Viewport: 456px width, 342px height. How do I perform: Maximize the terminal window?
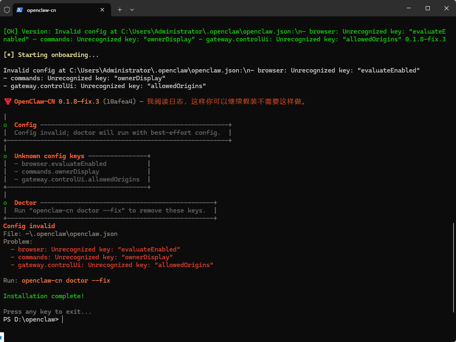pos(427,8)
